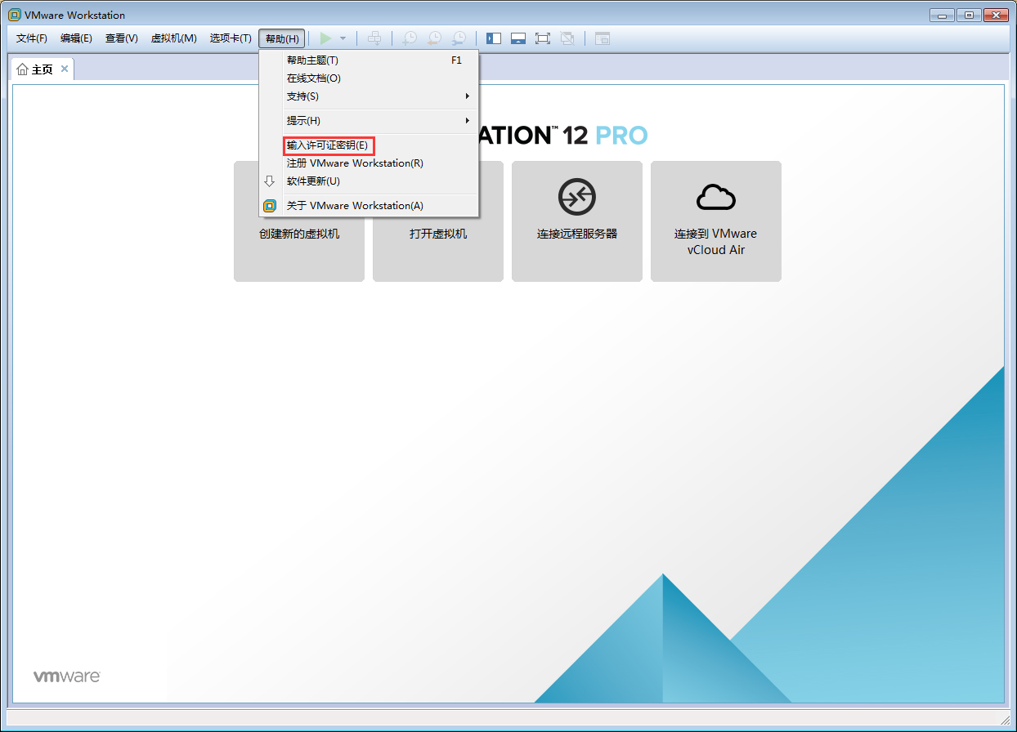The image size is (1017, 732).
Task: Revert snapshot with the orange-arrow clock icon
Action: (x=434, y=38)
